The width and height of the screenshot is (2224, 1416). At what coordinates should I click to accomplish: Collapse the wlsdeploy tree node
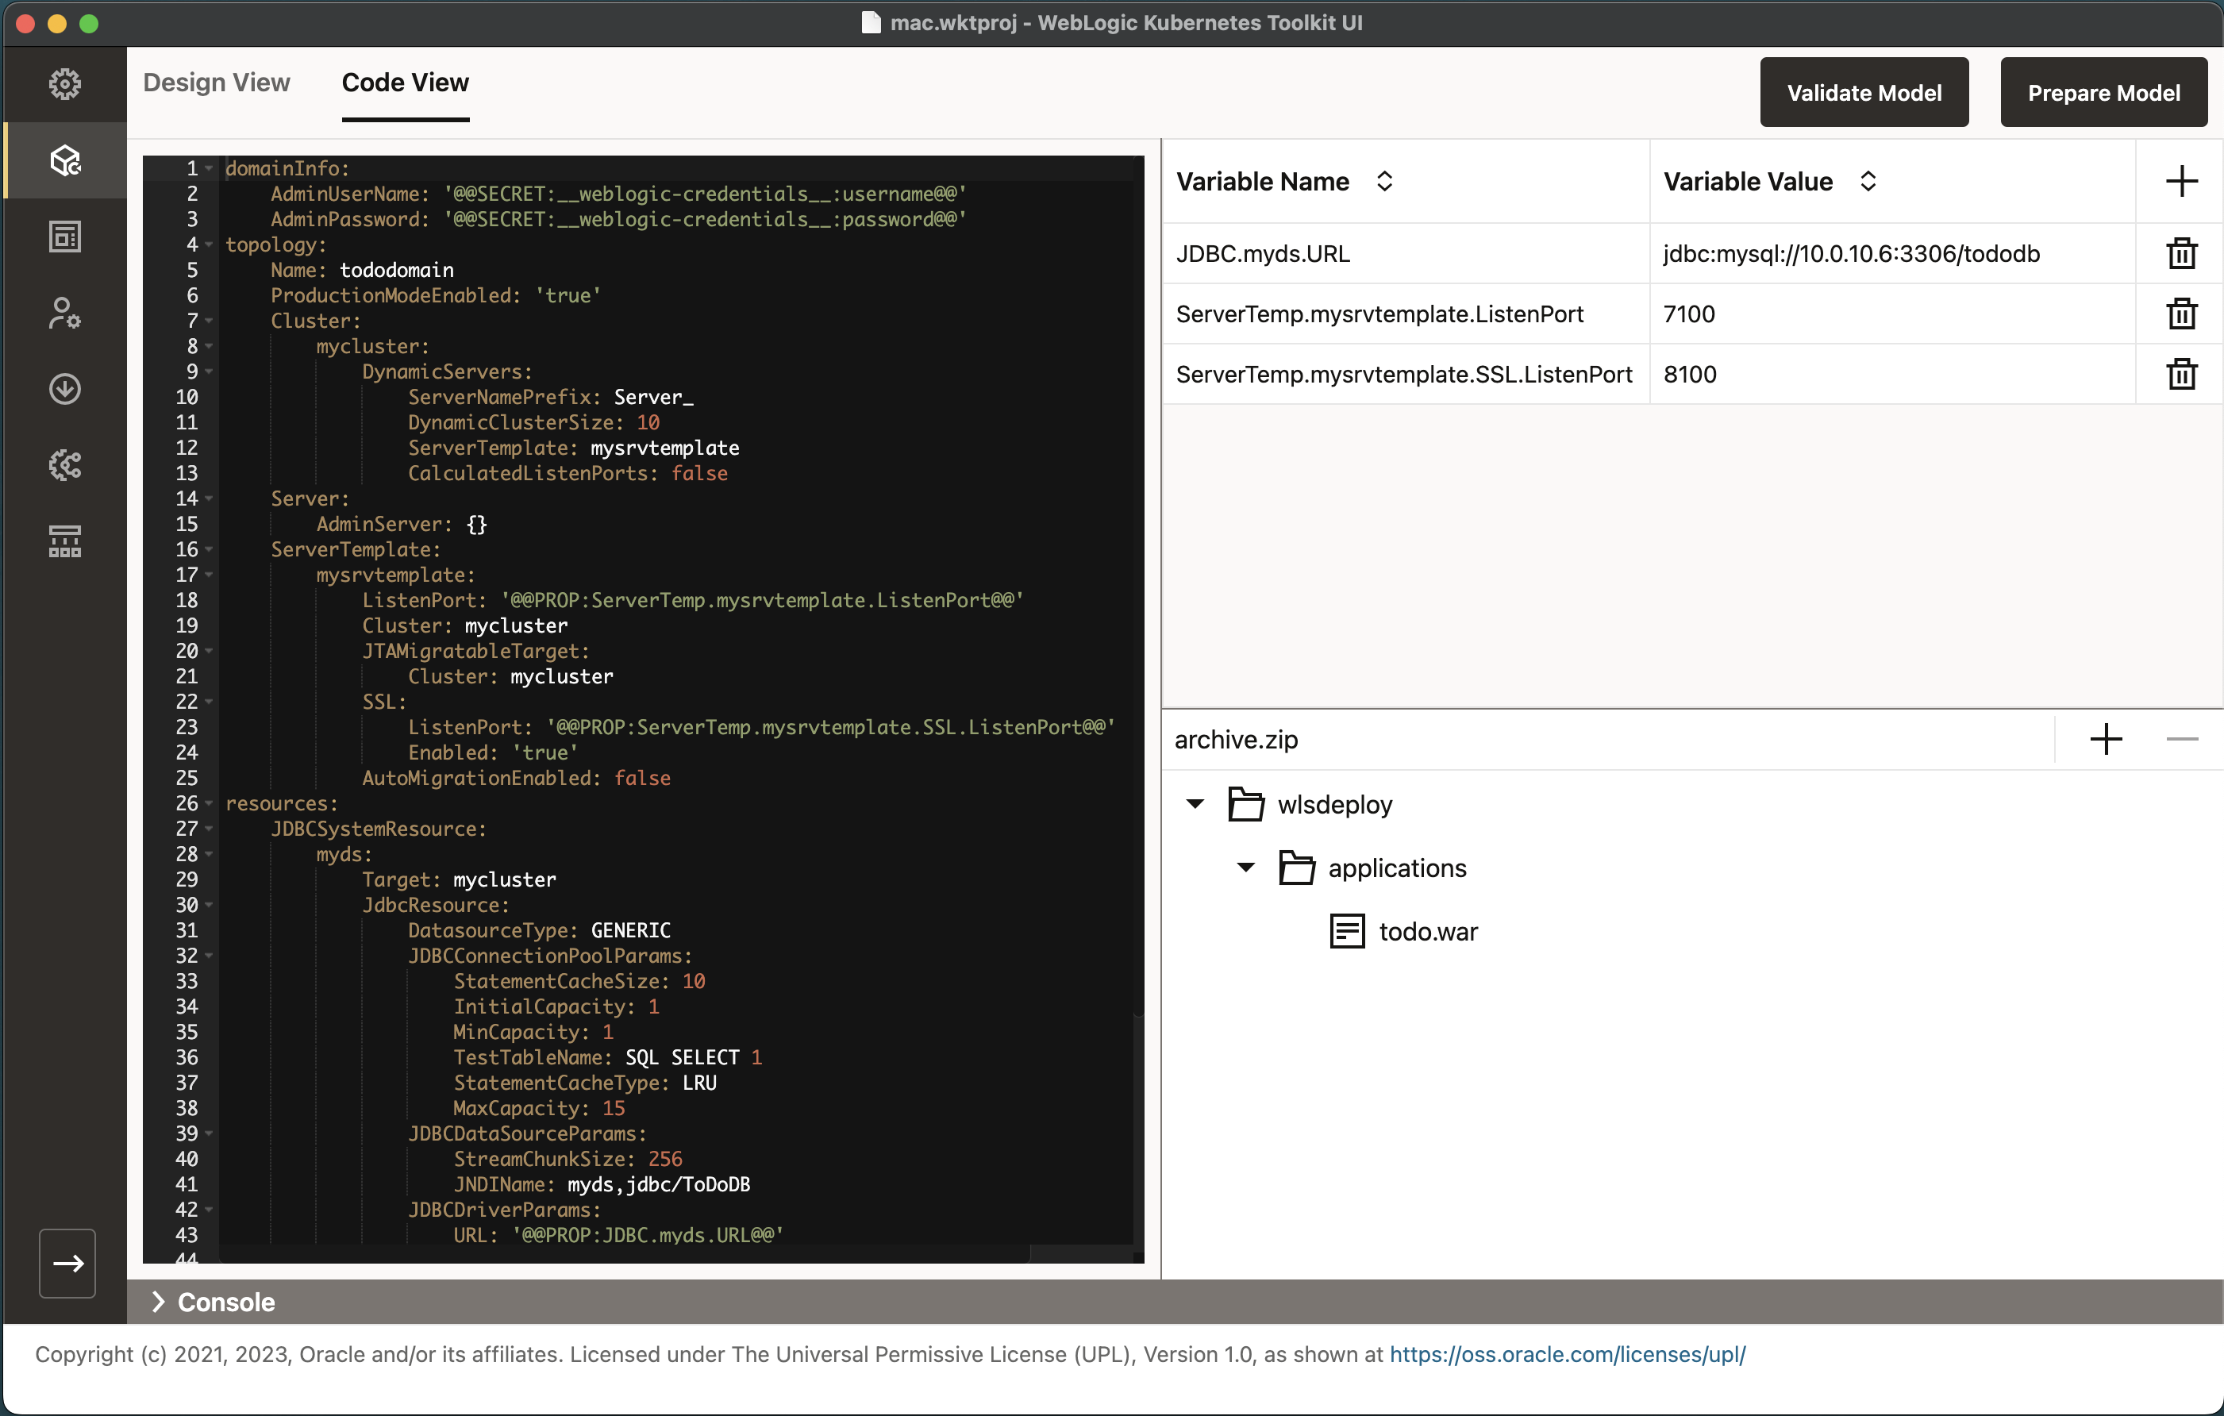coord(1195,803)
